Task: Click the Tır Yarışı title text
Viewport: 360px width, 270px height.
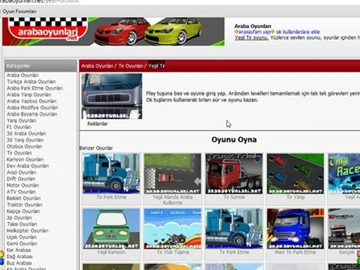Action: [295, 197]
